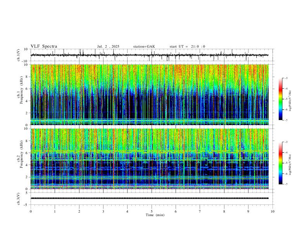Click the lower colorbar "log(PSD)(V²/Hz)" label
Screen dimensions: 307x237
(x=290, y=165)
